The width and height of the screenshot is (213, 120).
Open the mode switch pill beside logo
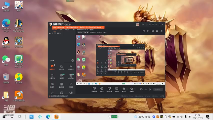pos(68,24)
